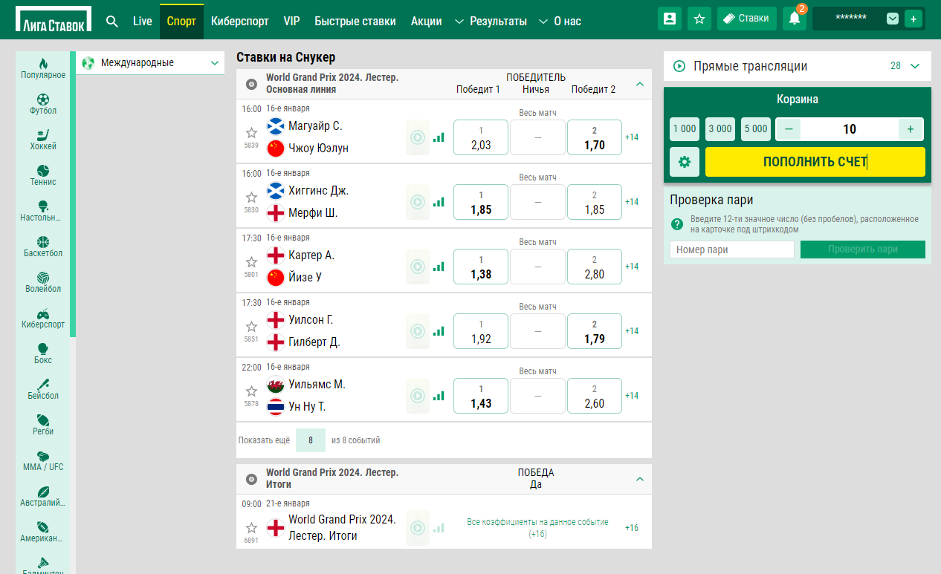
Task: Select Регби in sports sidebar
Action: [43, 425]
